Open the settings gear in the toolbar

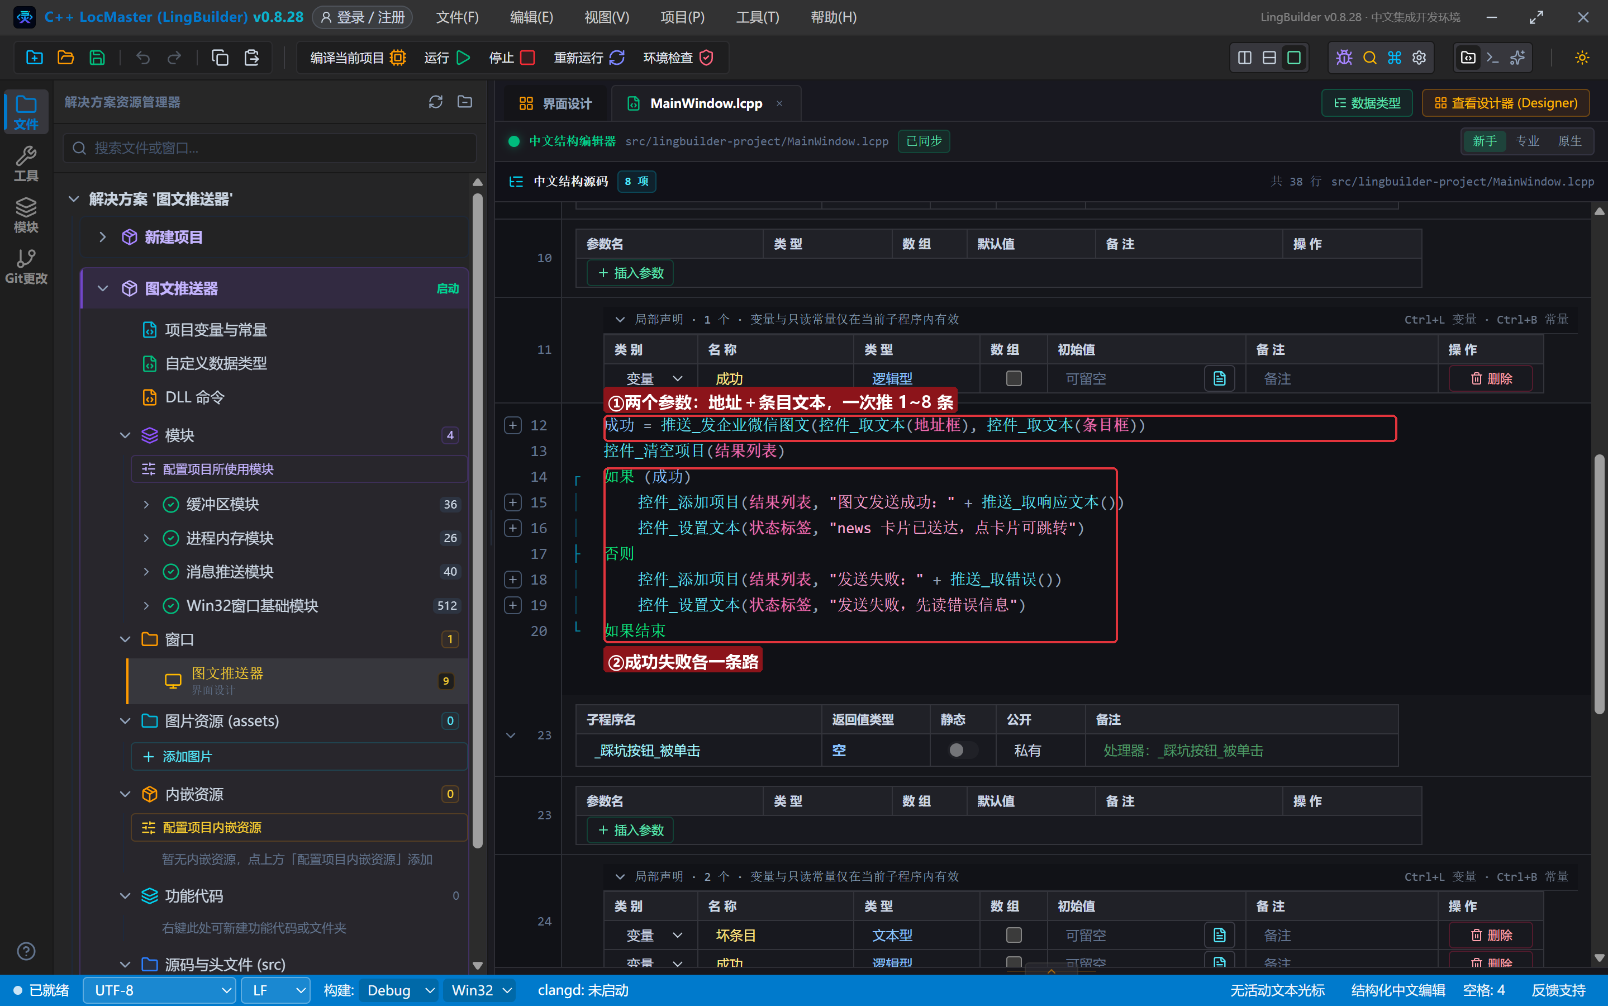click(1419, 58)
